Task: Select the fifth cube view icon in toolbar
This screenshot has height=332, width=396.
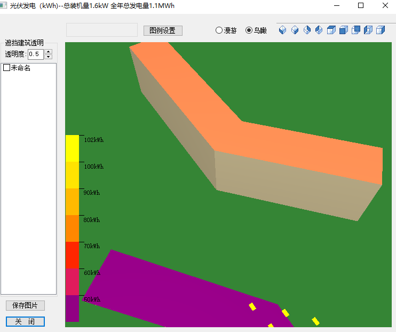Action: point(331,30)
